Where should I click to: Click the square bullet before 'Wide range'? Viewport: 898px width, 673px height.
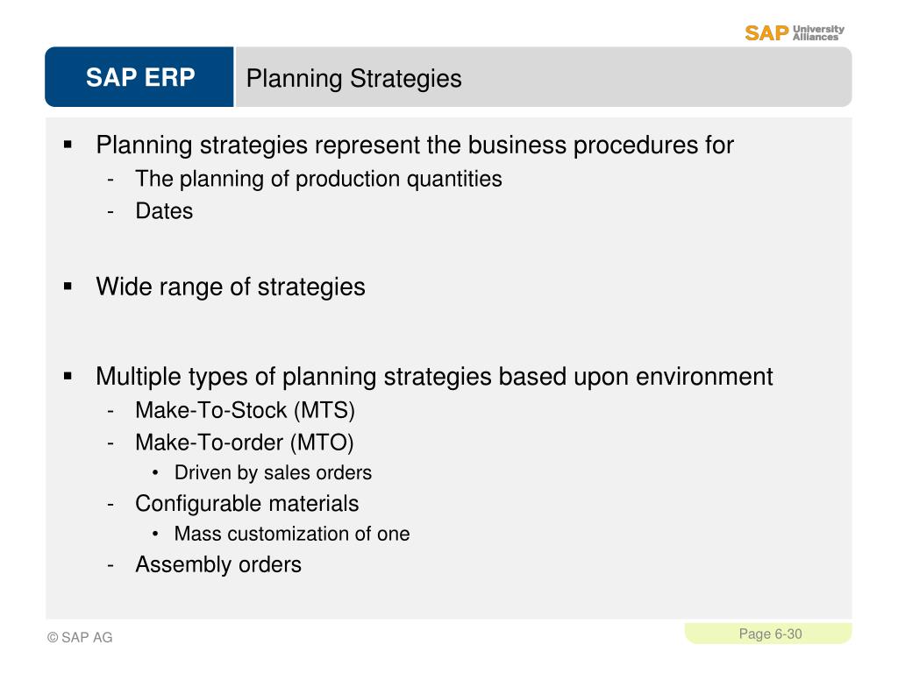[68, 287]
